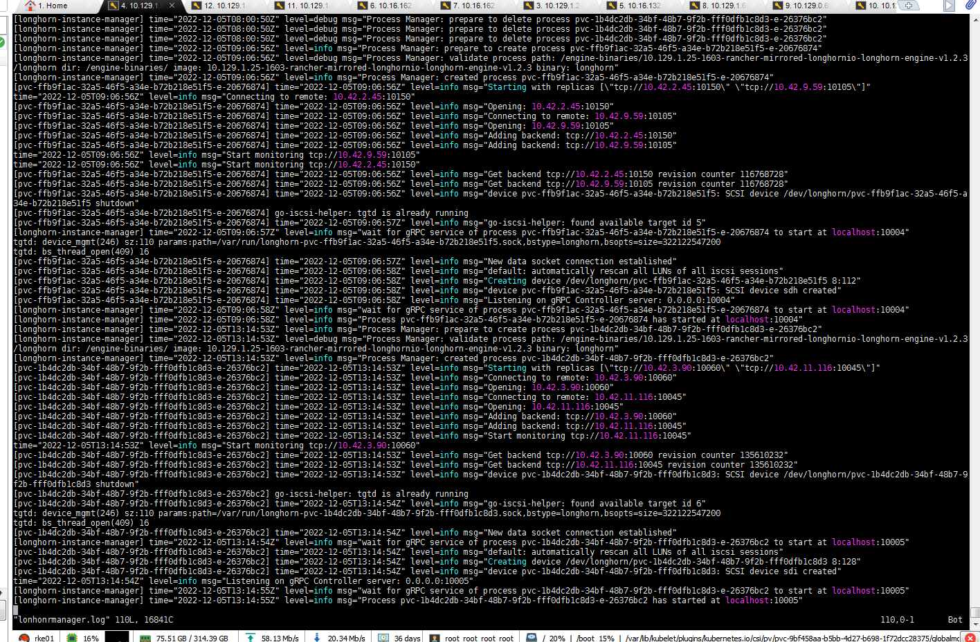Click the terminal icon on the active 10.129 tab
This screenshot has width=980, height=642.
[x=112, y=6]
